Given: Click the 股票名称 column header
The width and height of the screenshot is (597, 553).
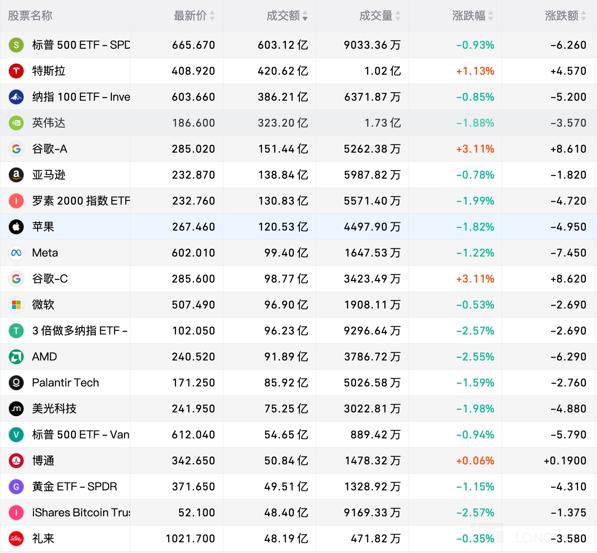Looking at the screenshot, I should click(30, 16).
